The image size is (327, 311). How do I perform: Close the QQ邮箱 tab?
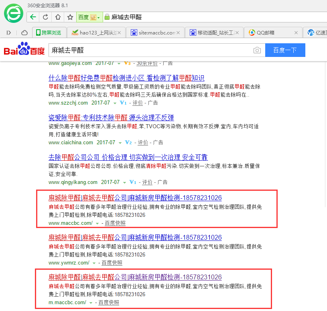[296, 33]
